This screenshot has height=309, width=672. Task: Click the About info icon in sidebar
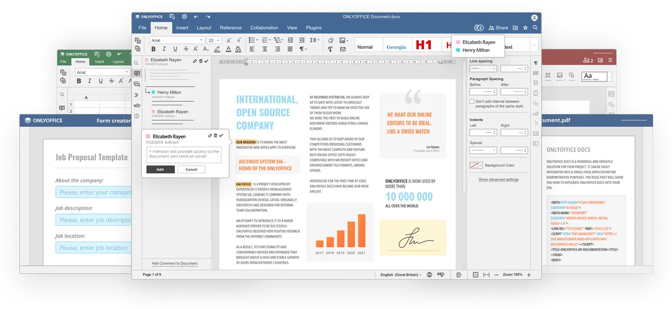click(x=137, y=116)
